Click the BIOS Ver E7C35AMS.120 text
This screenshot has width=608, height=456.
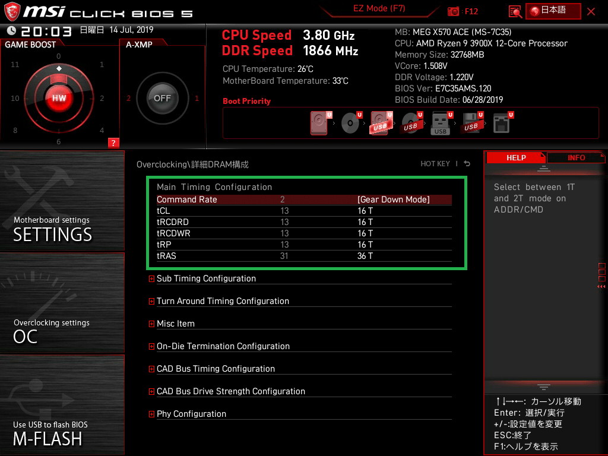tap(443, 88)
